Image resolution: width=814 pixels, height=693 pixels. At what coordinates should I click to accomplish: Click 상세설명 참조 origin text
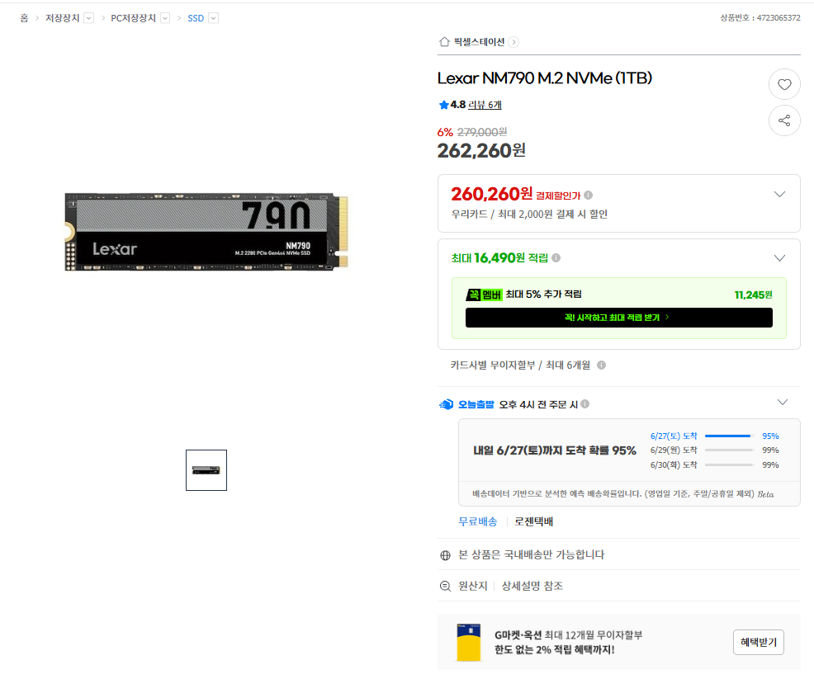[532, 586]
